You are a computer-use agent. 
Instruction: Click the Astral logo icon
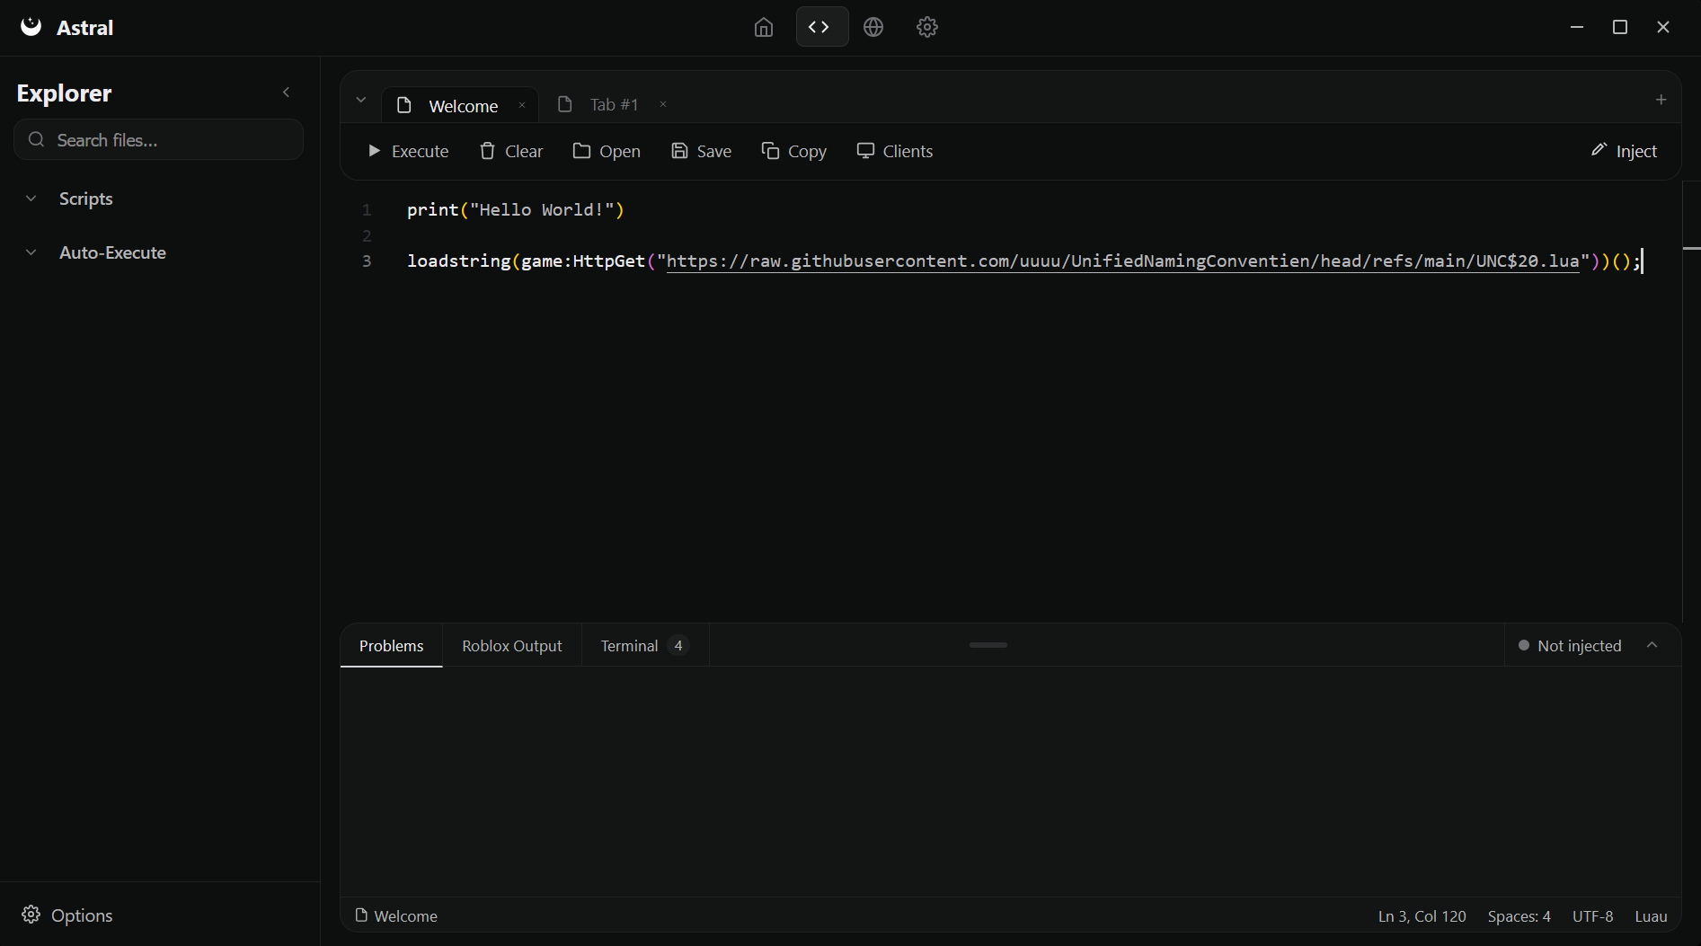tap(31, 27)
